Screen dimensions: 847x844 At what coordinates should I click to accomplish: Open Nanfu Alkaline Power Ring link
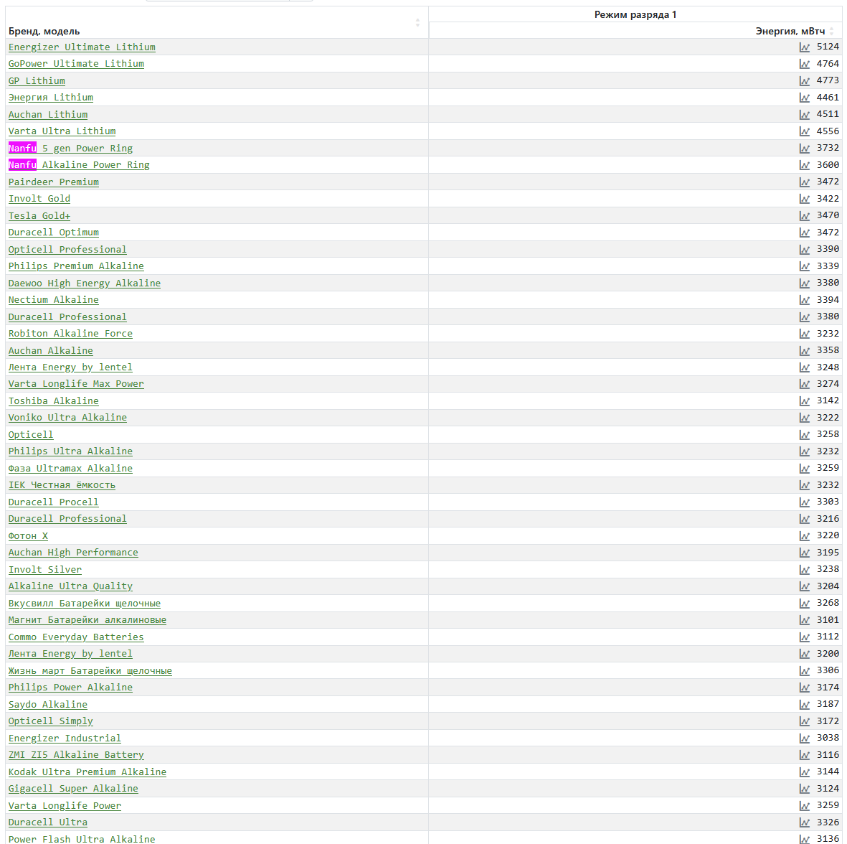[79, 165]
